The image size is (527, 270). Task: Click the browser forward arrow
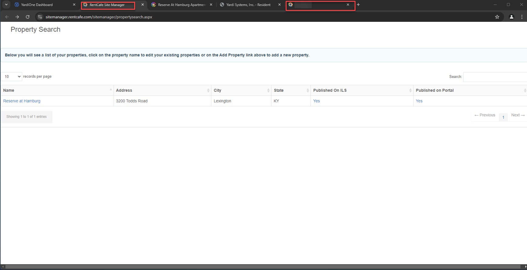click(x=17, y=17)
